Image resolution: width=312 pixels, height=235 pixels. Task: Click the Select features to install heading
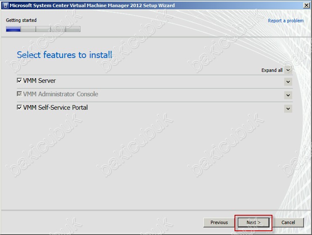[x=64, y=55]
